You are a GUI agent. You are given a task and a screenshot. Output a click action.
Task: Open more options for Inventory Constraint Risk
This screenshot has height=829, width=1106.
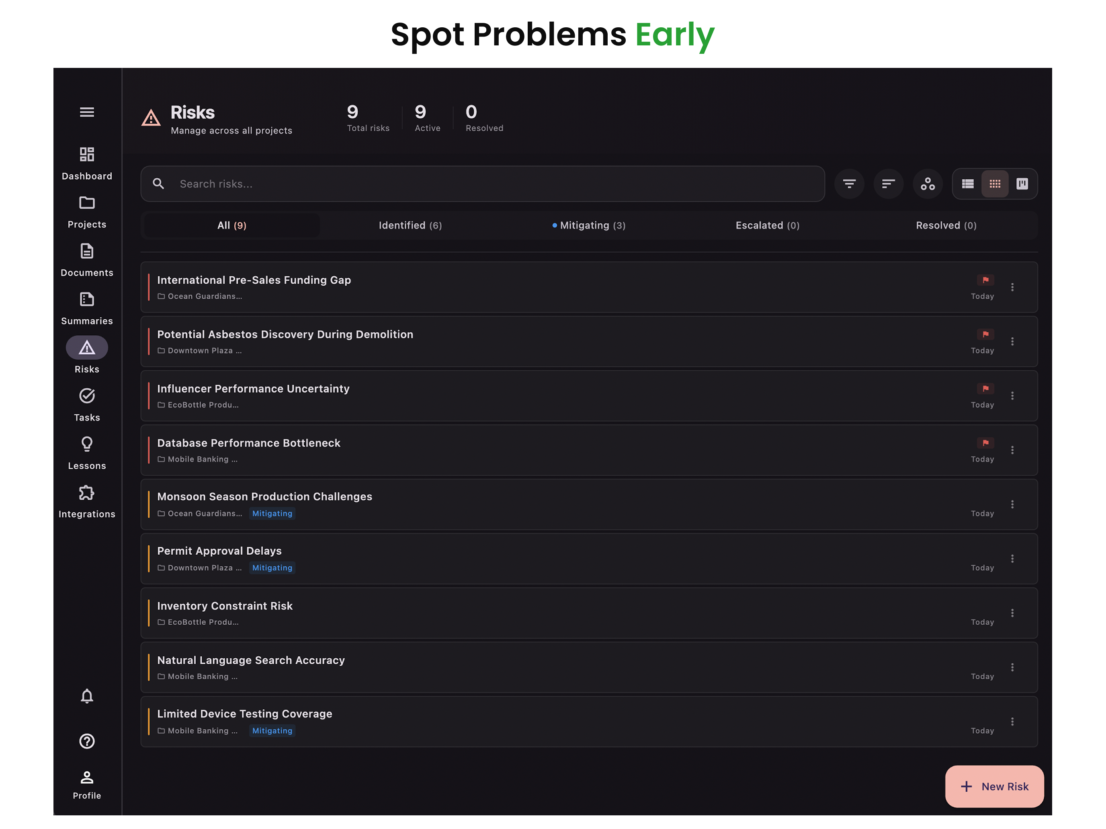pyautogui.click(x=1012, y=613)
